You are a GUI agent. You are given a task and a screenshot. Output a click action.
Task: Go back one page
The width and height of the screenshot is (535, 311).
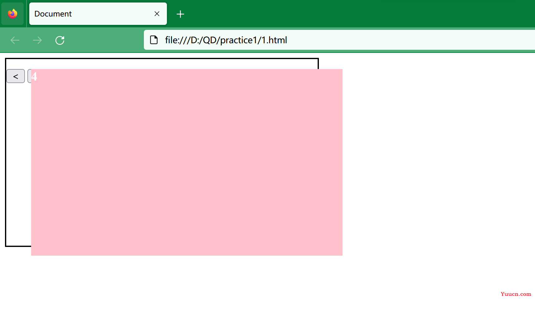coord(15,40)
